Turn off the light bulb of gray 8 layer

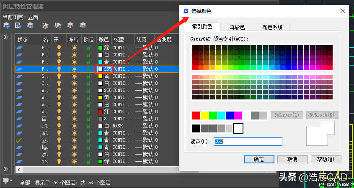click(59, 119)
